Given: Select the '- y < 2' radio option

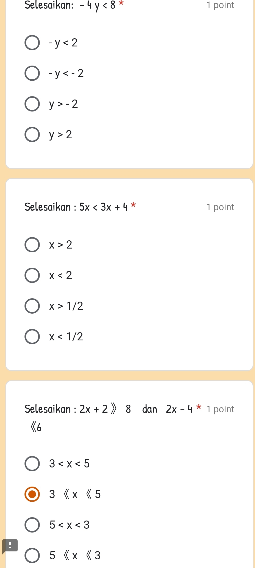Looking at the screenshot, I should point(32,43).
